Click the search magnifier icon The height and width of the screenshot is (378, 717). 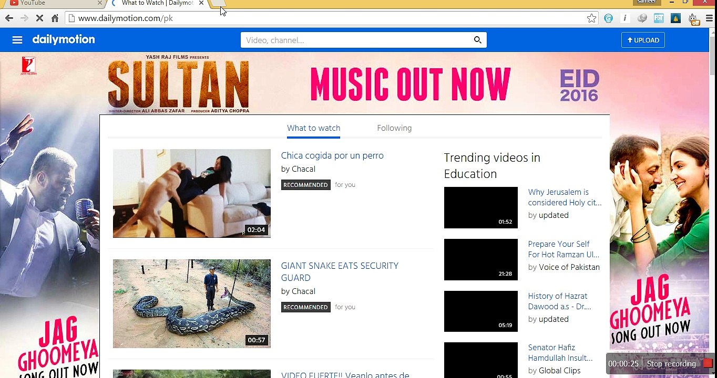point(477,40)
